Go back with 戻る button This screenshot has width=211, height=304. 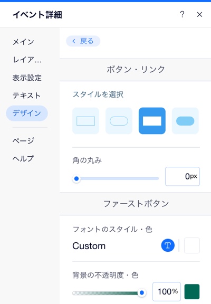click(x=83, y=41)
